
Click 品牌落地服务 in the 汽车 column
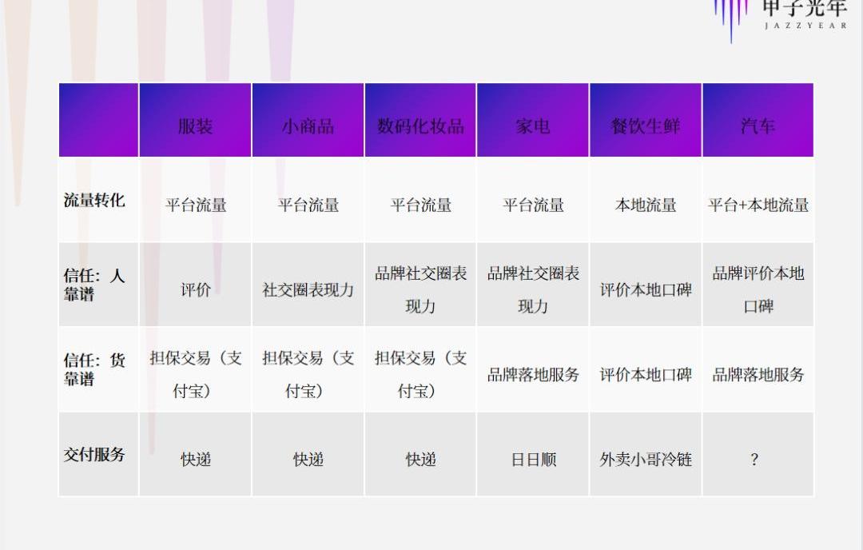pyautogui.click(x=758, y=375)
